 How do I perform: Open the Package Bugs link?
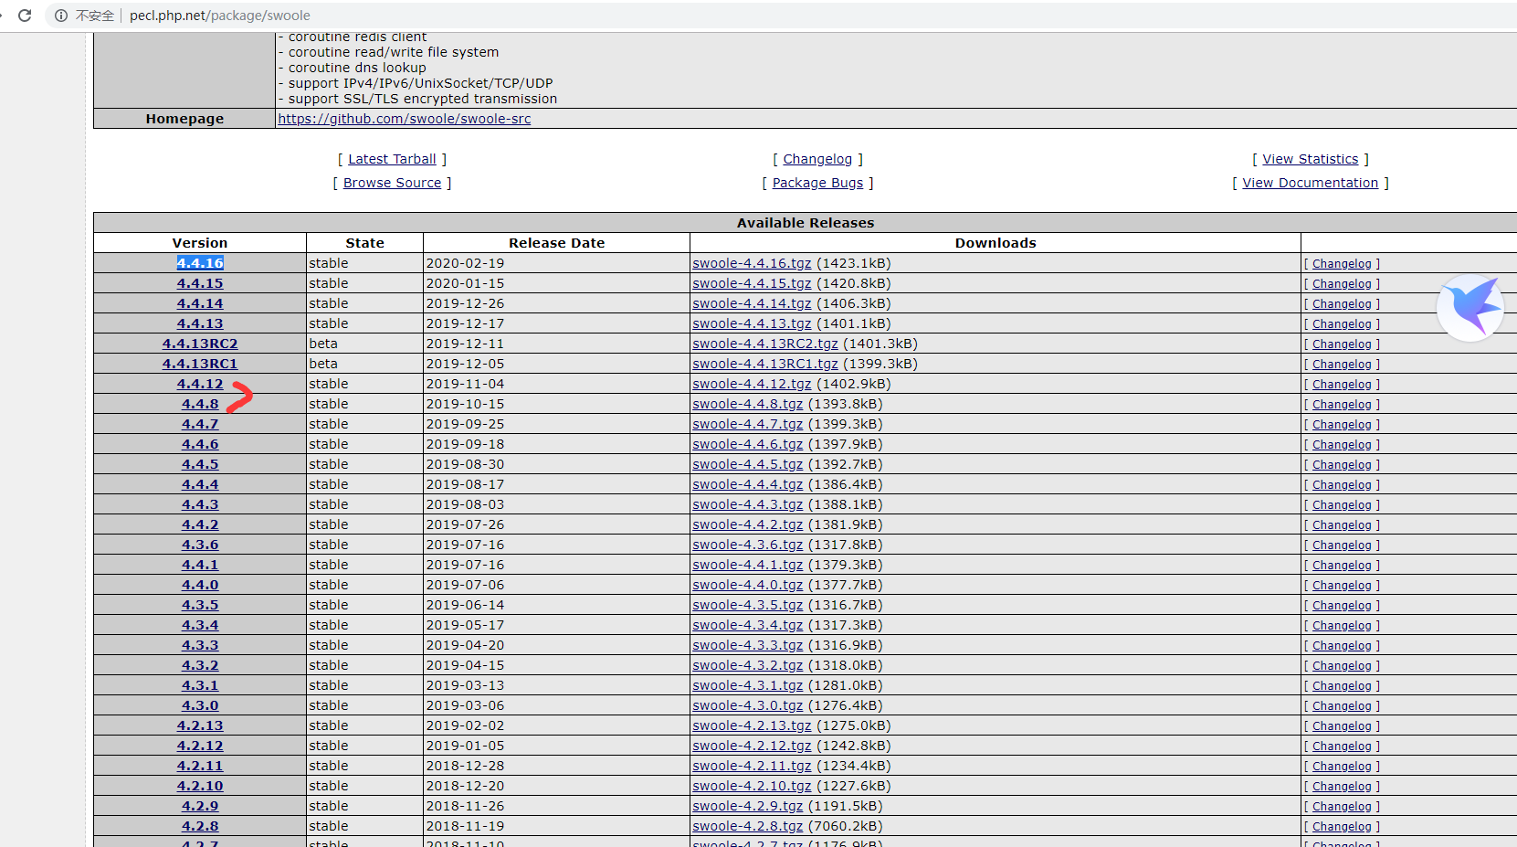coord(817,183)
